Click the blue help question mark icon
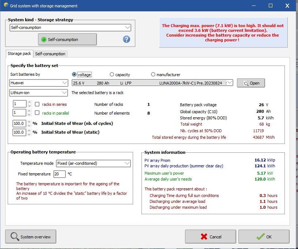Image resolution: width=298 pixels, height=249 pixels. (127, 40)
